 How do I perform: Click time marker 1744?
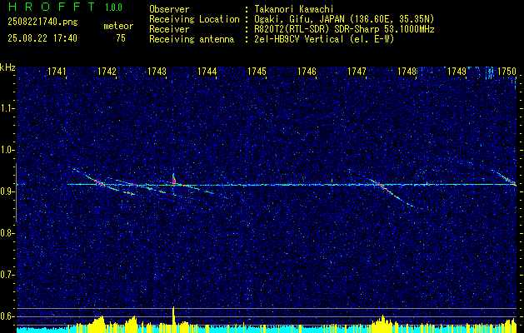207,71
